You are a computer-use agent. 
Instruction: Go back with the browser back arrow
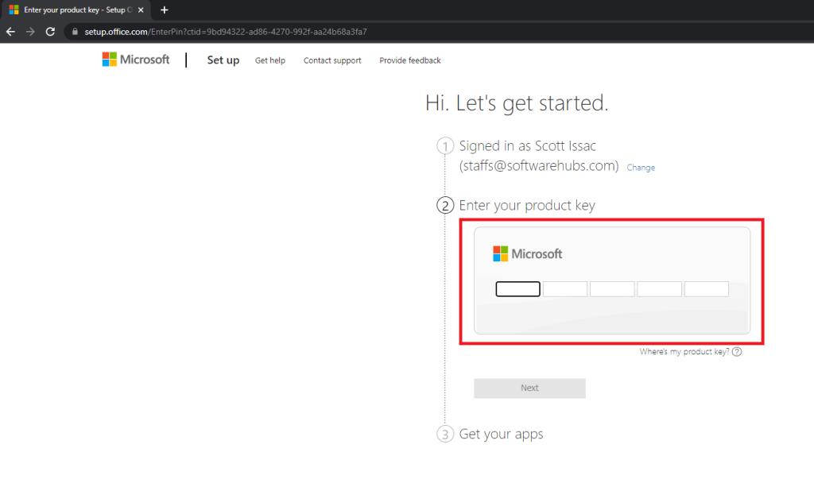pyautogui.click(x=10, y=32)
